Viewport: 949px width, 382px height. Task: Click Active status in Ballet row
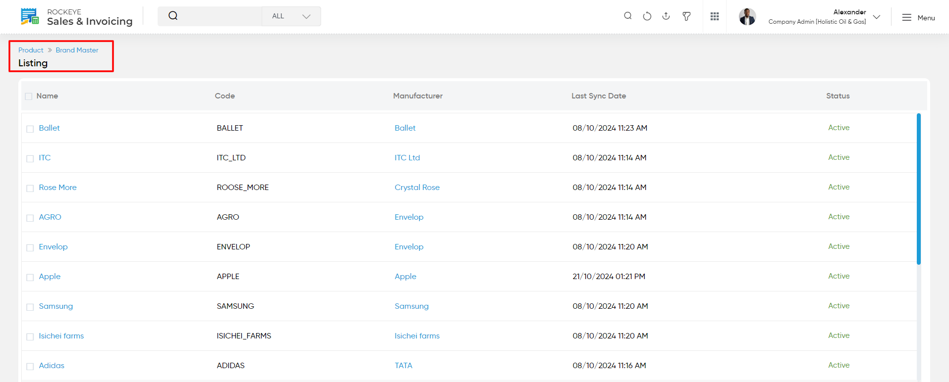pos(839,127)
